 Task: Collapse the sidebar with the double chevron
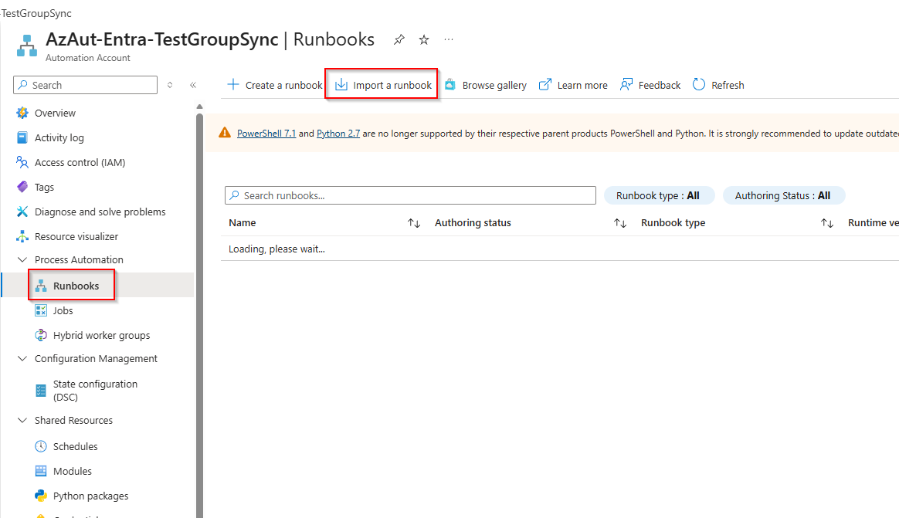193,85
